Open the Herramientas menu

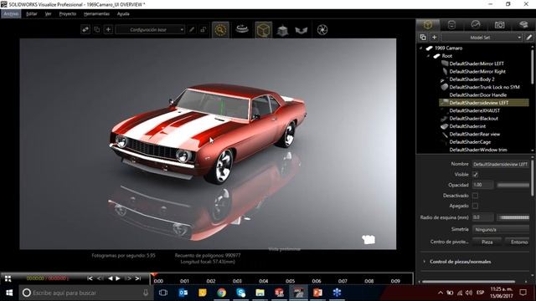click(x=96, y=13)
